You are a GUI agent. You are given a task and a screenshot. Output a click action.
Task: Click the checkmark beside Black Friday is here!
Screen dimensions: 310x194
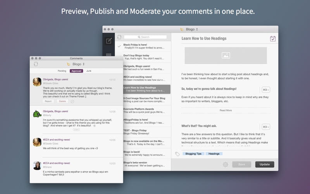tap(119, 46)
